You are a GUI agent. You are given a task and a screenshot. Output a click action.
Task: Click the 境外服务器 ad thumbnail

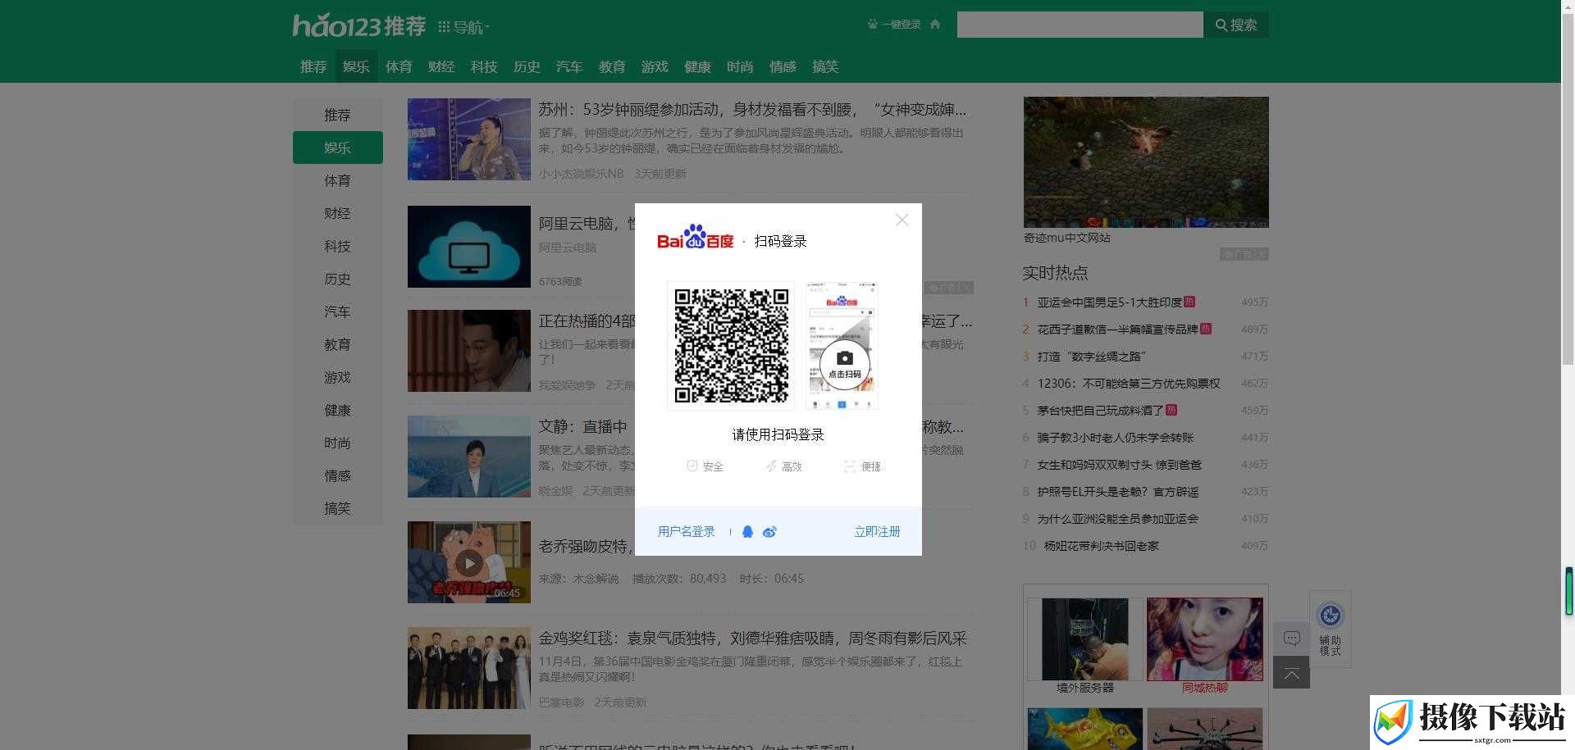1084,639
